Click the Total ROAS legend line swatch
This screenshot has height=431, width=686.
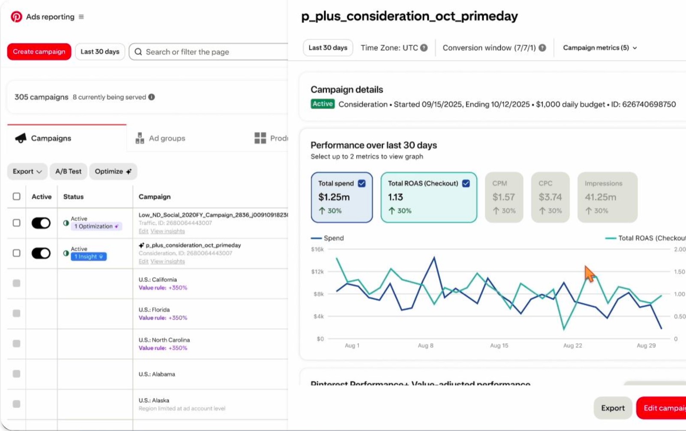point(611,238)
